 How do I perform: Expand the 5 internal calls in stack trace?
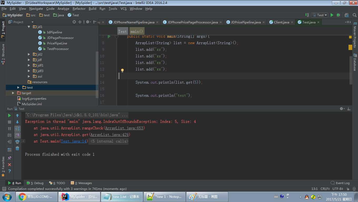[x=109, y=142]
